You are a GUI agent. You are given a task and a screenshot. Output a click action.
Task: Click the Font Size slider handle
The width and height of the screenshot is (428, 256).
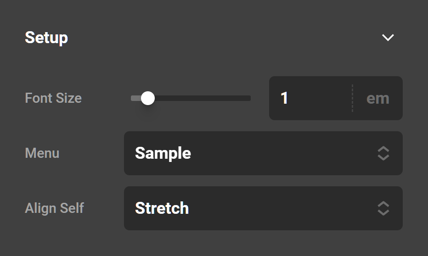pos(147,98)
